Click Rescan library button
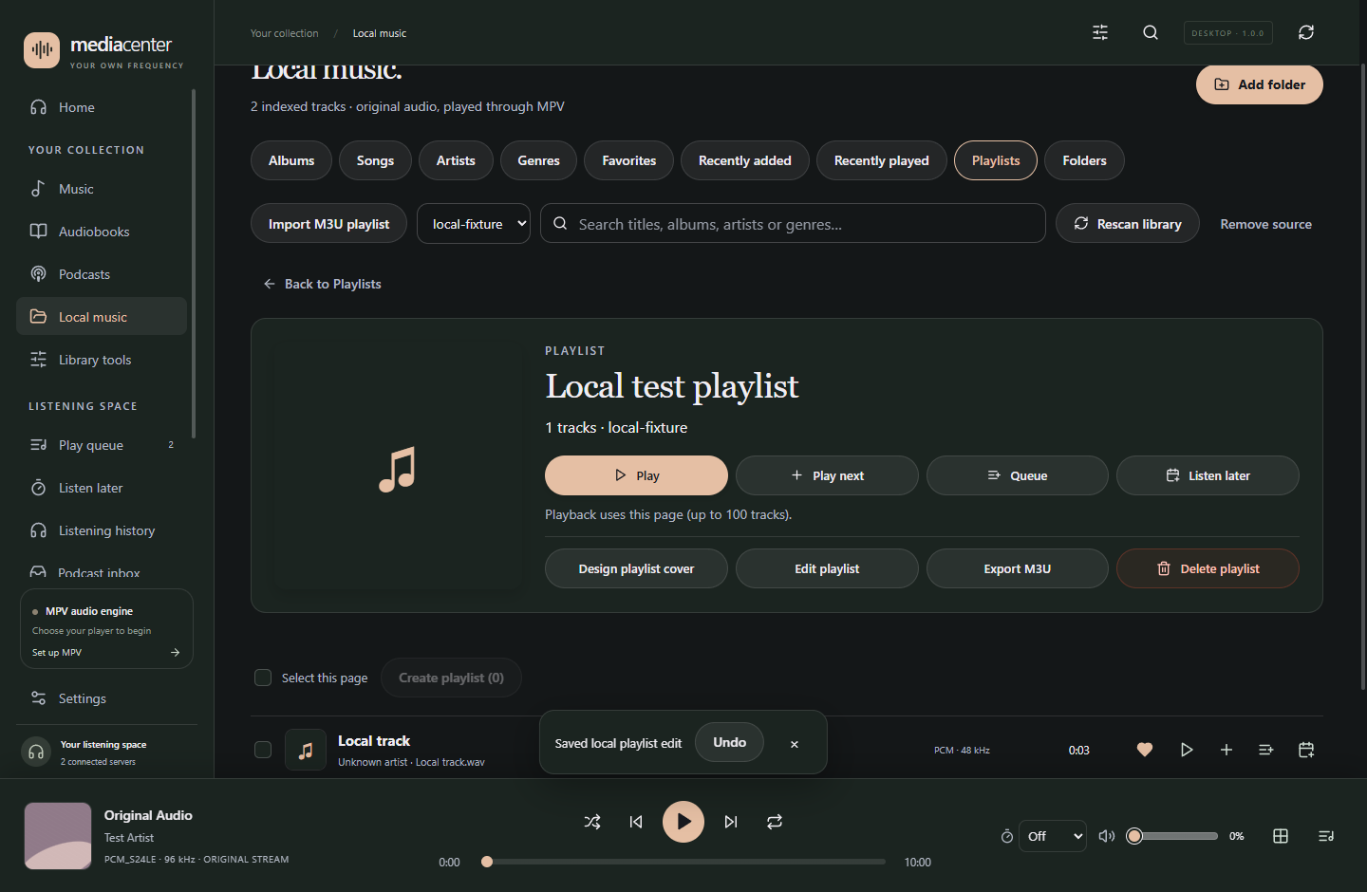1367x892 pixels. click(1128, 224)
